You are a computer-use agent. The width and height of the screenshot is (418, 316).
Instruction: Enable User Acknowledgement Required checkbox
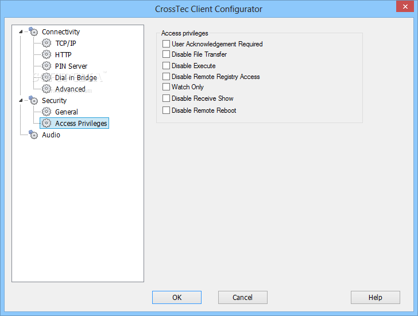pyautogui.click(x=166, y=44)
